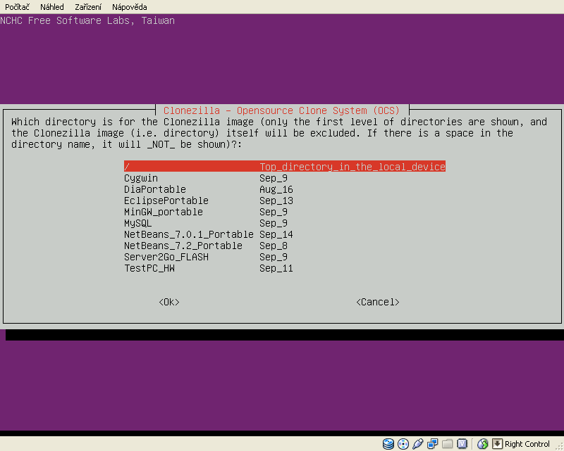Open the shared folders status icon
Screen dimensions: 564x451
[447, 444]
